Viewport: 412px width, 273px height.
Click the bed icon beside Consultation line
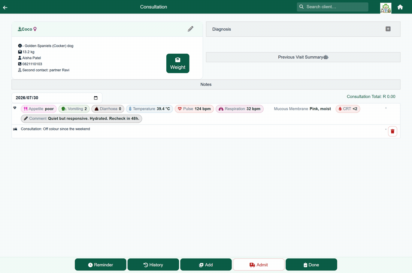(x=15, y=129)
